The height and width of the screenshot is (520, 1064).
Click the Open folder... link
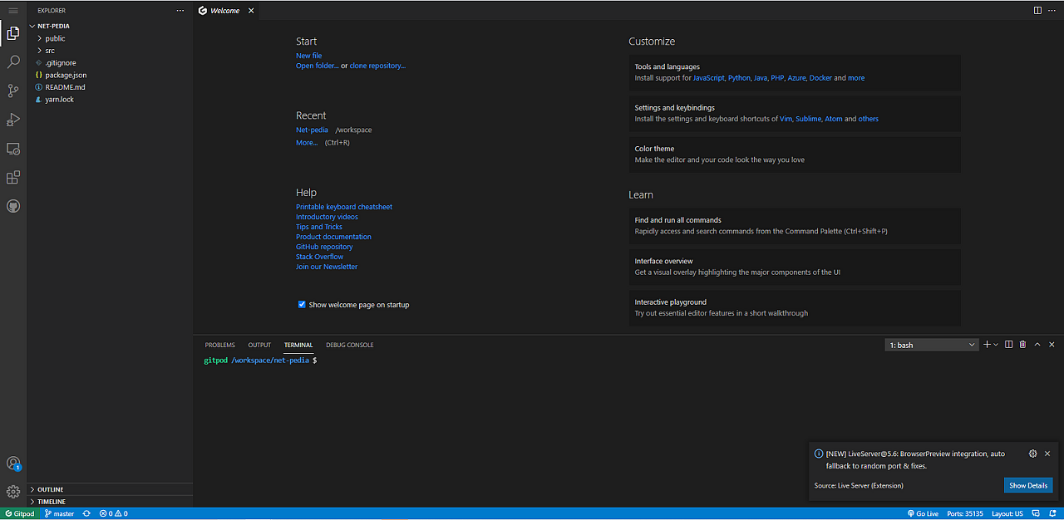[318, 66]
